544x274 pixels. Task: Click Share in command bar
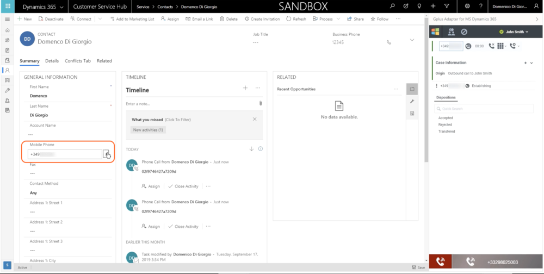click(x=355, y=19)
